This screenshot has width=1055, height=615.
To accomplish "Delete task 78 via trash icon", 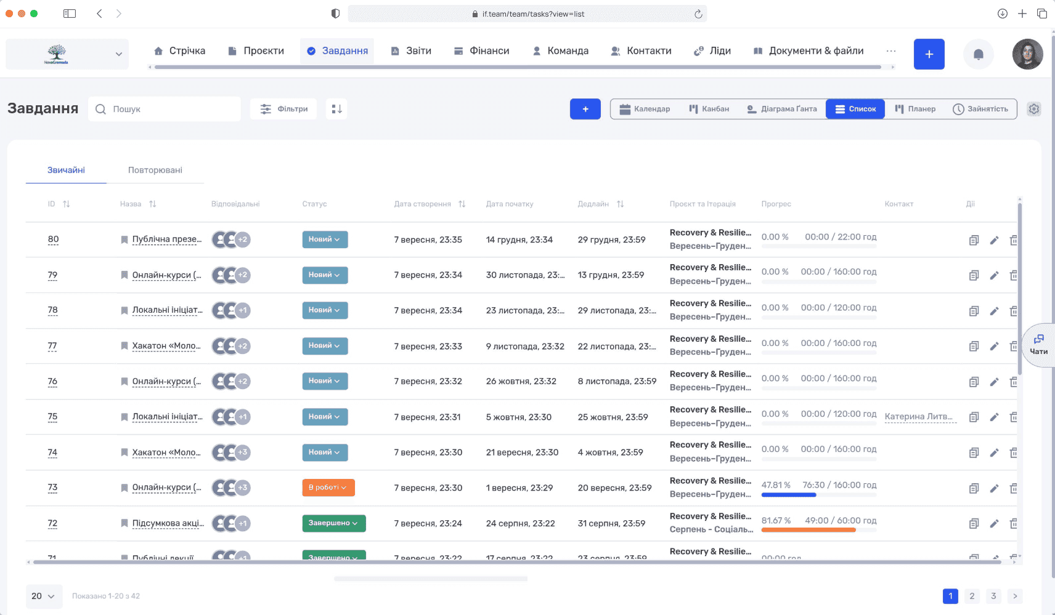I will [x=1014, y=311].
